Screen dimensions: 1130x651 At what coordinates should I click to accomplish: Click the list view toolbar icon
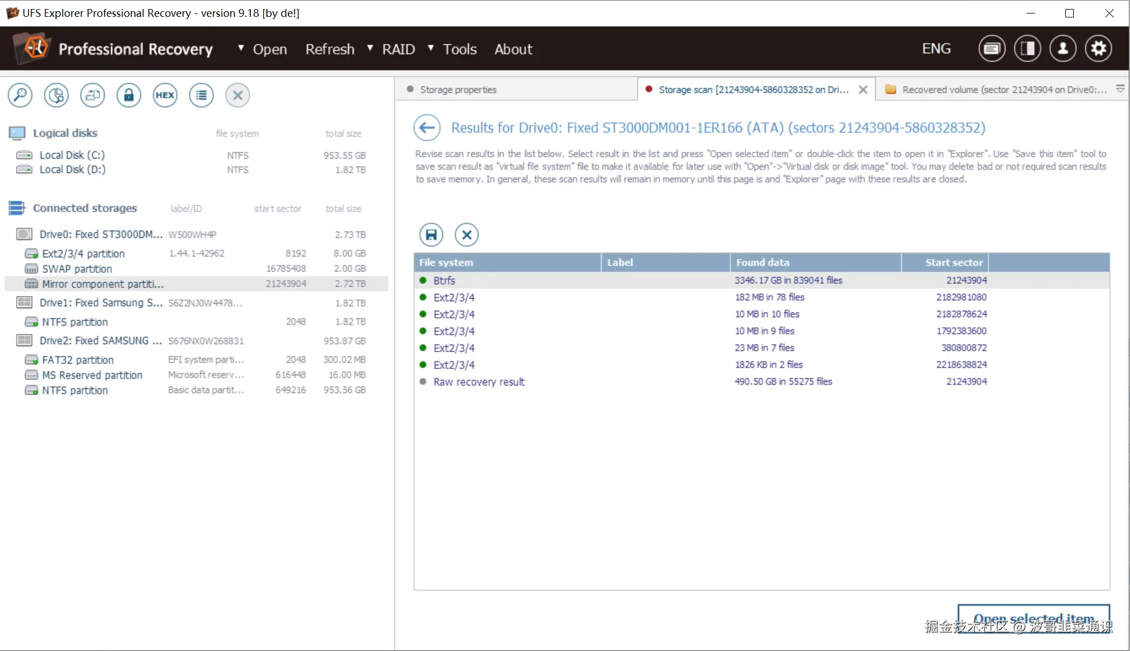[x=201, y=95]
